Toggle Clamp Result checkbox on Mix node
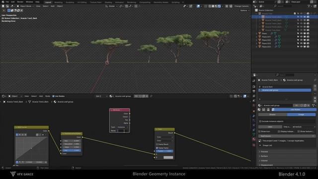 tap(157, 144)
